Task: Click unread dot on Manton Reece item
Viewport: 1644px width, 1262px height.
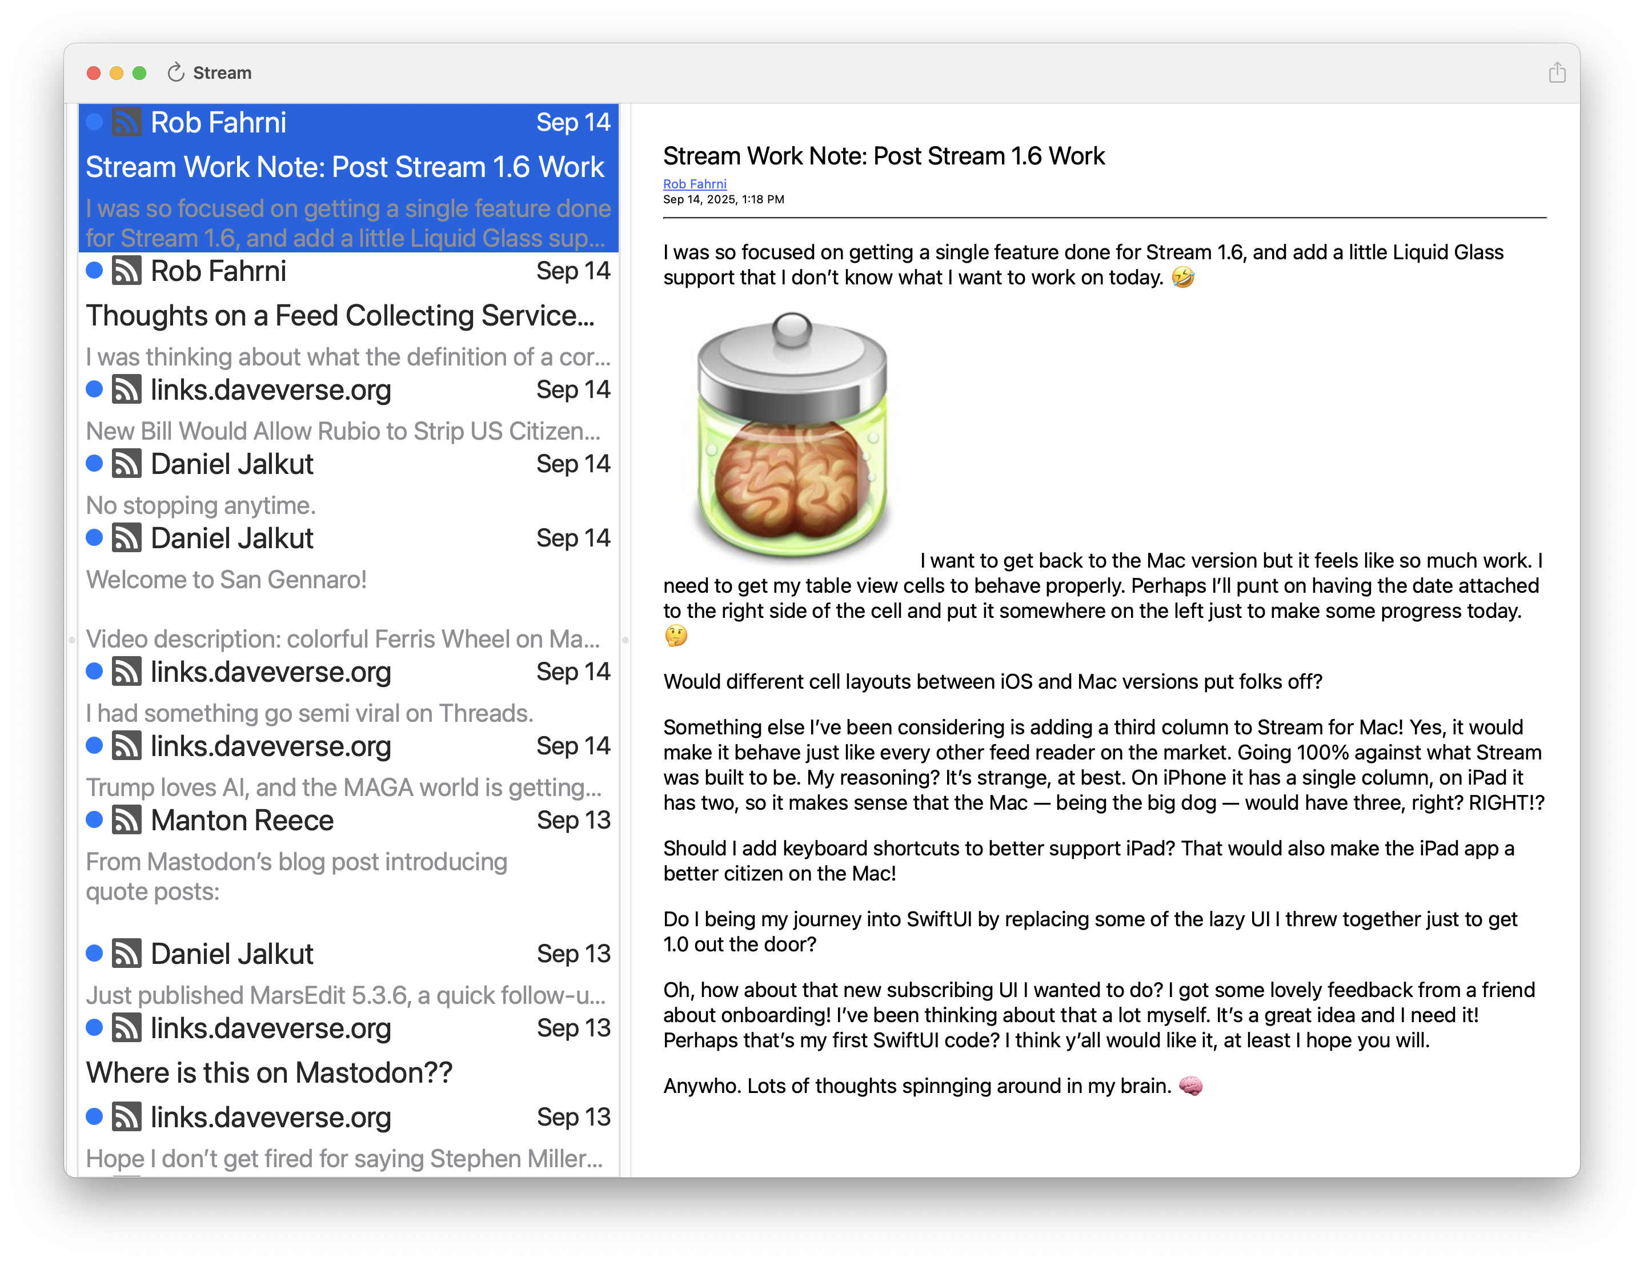Action: (x=94, y=819)
